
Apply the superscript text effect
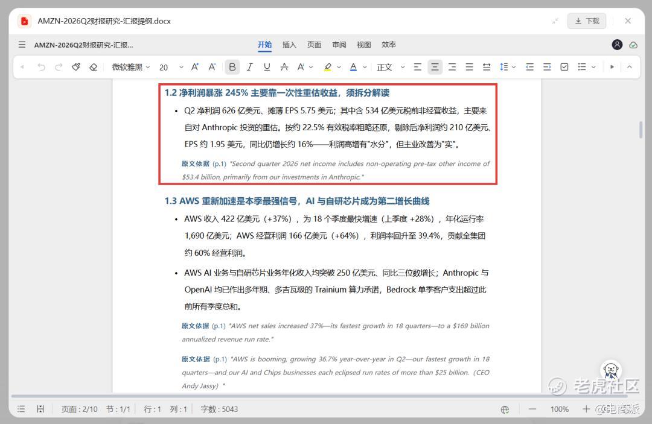pyautogui.click(x=301, y=67)
